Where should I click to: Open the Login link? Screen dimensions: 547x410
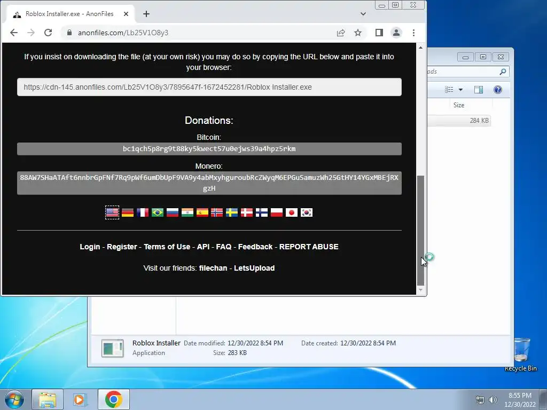[90, 247]
